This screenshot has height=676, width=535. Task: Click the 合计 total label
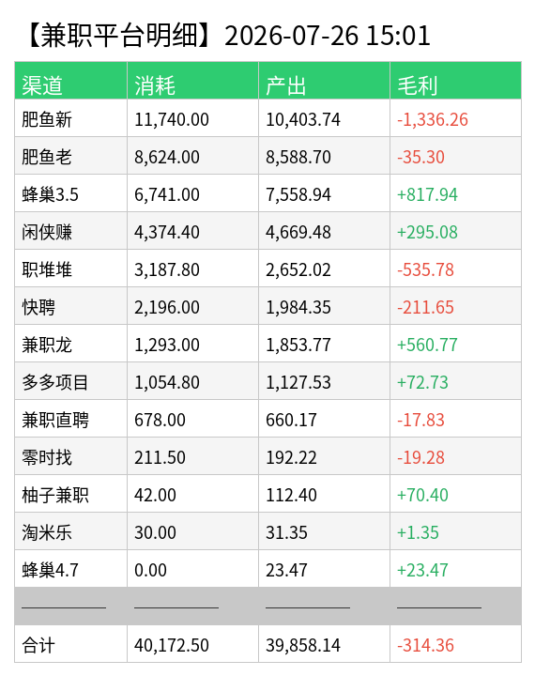pos(38,645)
